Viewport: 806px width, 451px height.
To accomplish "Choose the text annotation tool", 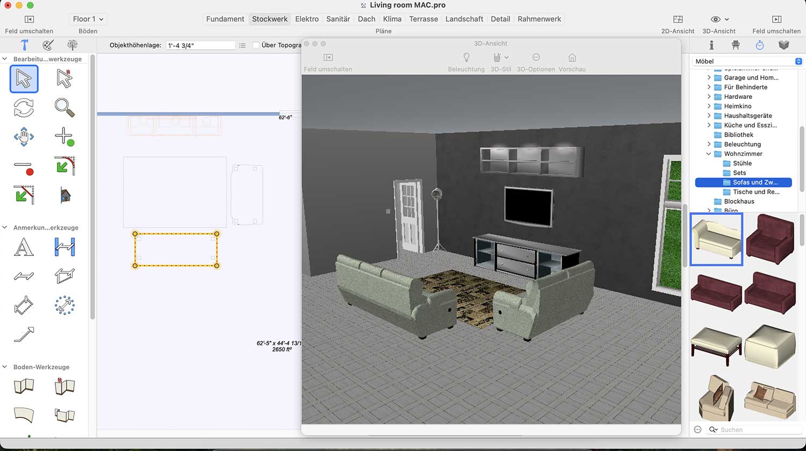I will [24, 247].
